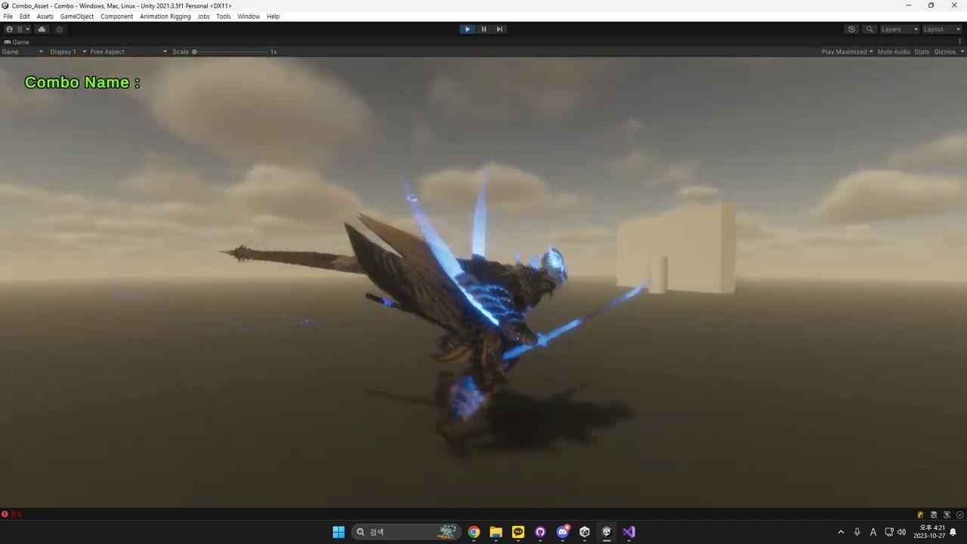
Task: Open File Explorer from taskbar
Action: click(x=496, y=532)
